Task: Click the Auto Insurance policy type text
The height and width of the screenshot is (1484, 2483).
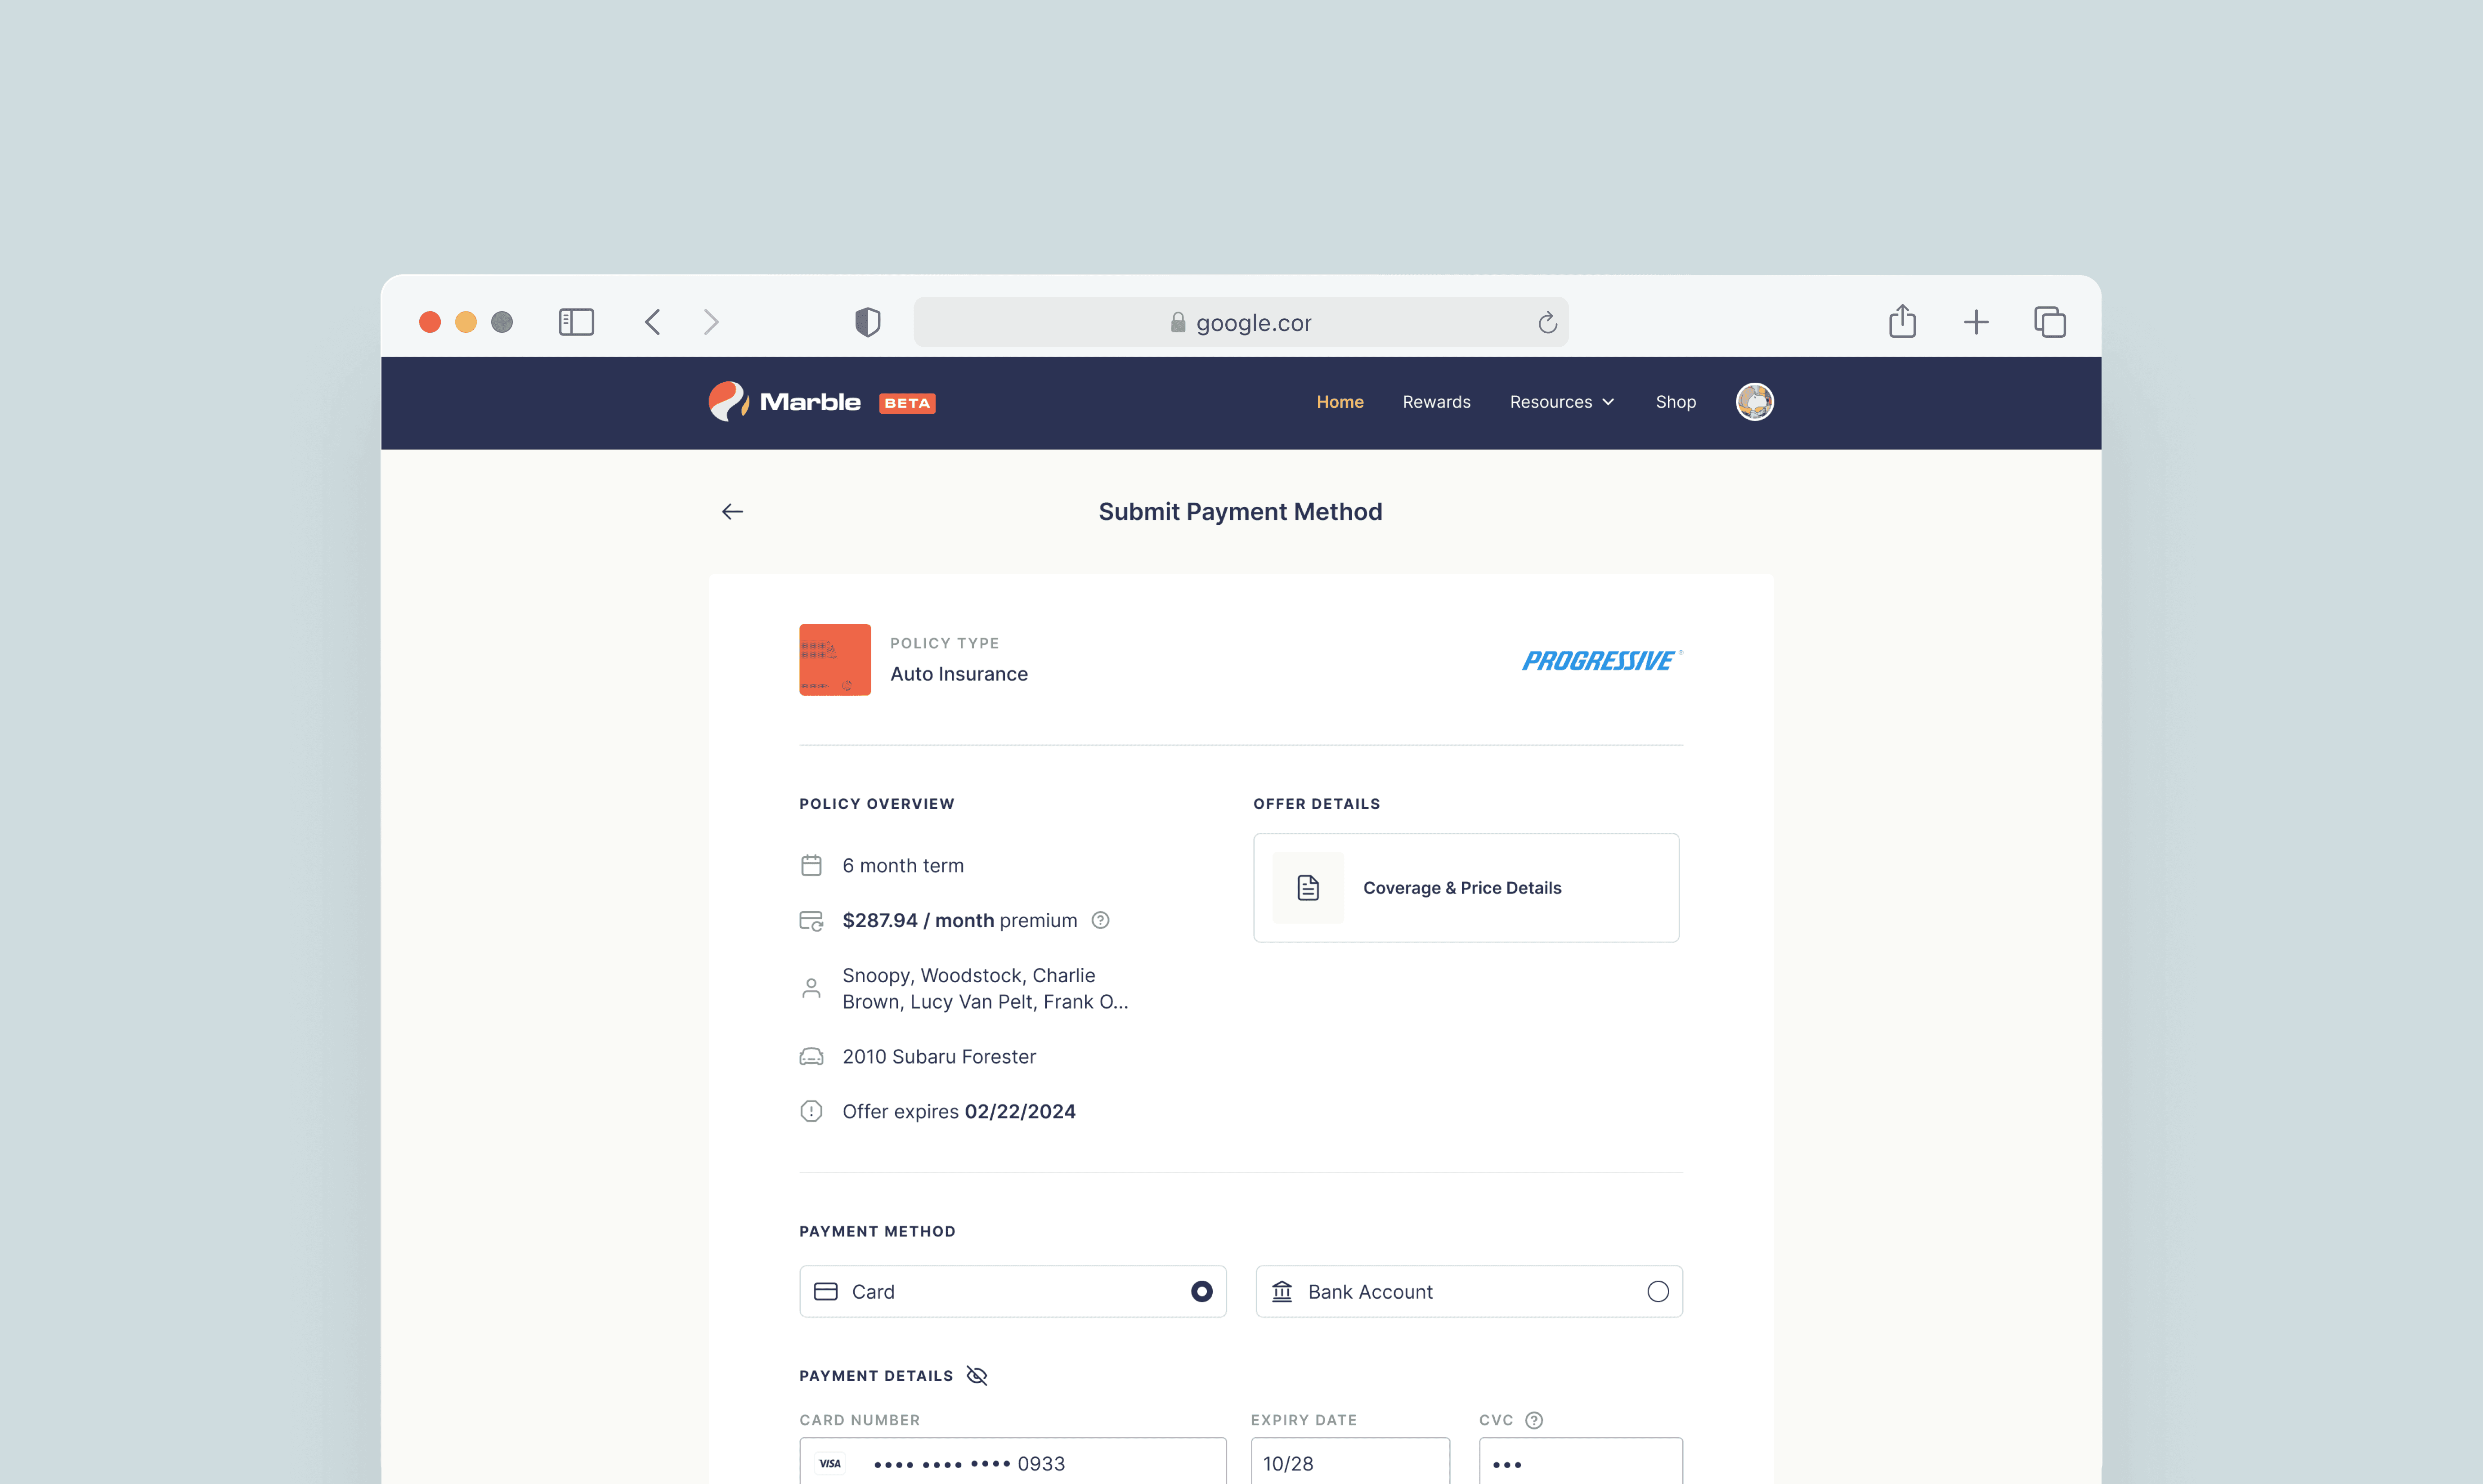Action: pyautogui.click(x=959, y=674)
